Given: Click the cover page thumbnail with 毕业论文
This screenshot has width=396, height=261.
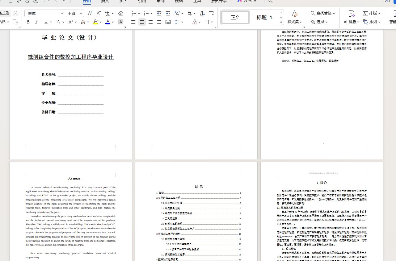Looking at the screenshot, I should coord(71,94).
